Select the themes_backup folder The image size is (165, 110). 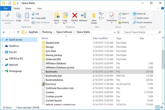tap(97, 55)
